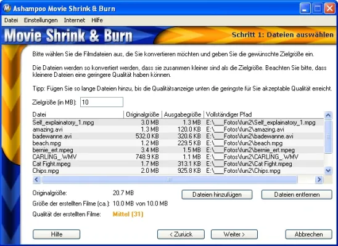
Task: Open the Internet menu
Action: [75, 20]
